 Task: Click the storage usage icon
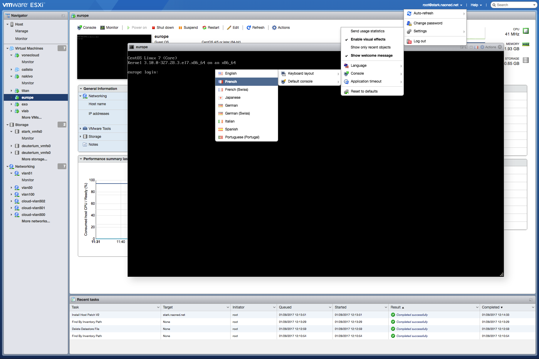click(x=526, y=60)
